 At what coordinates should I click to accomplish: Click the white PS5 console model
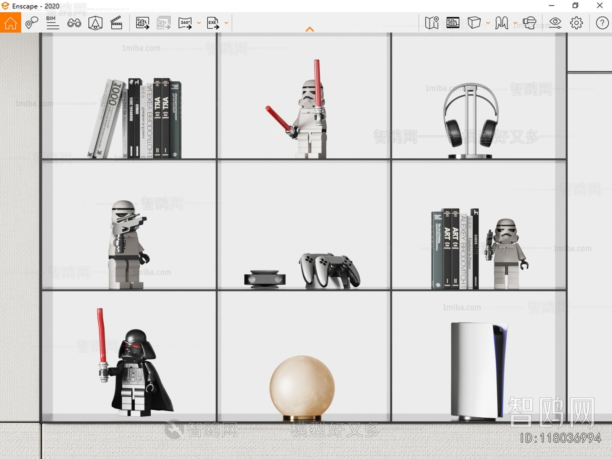pyautogui.click(x=479, y=371)
